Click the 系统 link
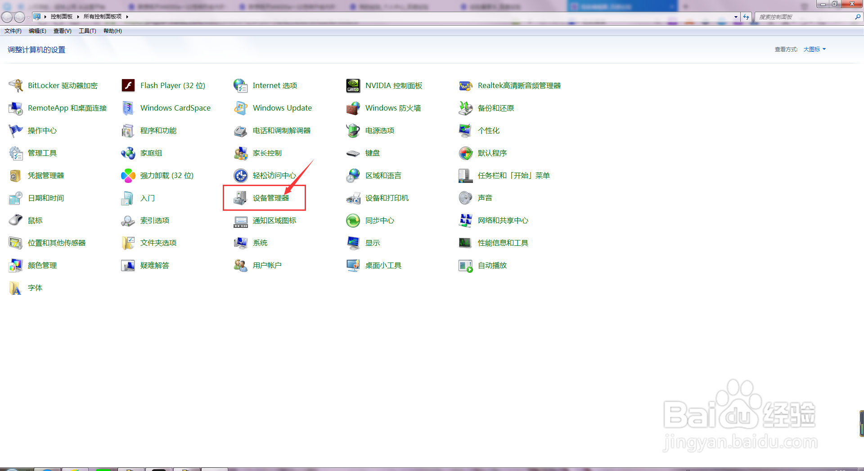Image resolution: width=864 pixels, height=471 pixels. click(x=260, y=243)
